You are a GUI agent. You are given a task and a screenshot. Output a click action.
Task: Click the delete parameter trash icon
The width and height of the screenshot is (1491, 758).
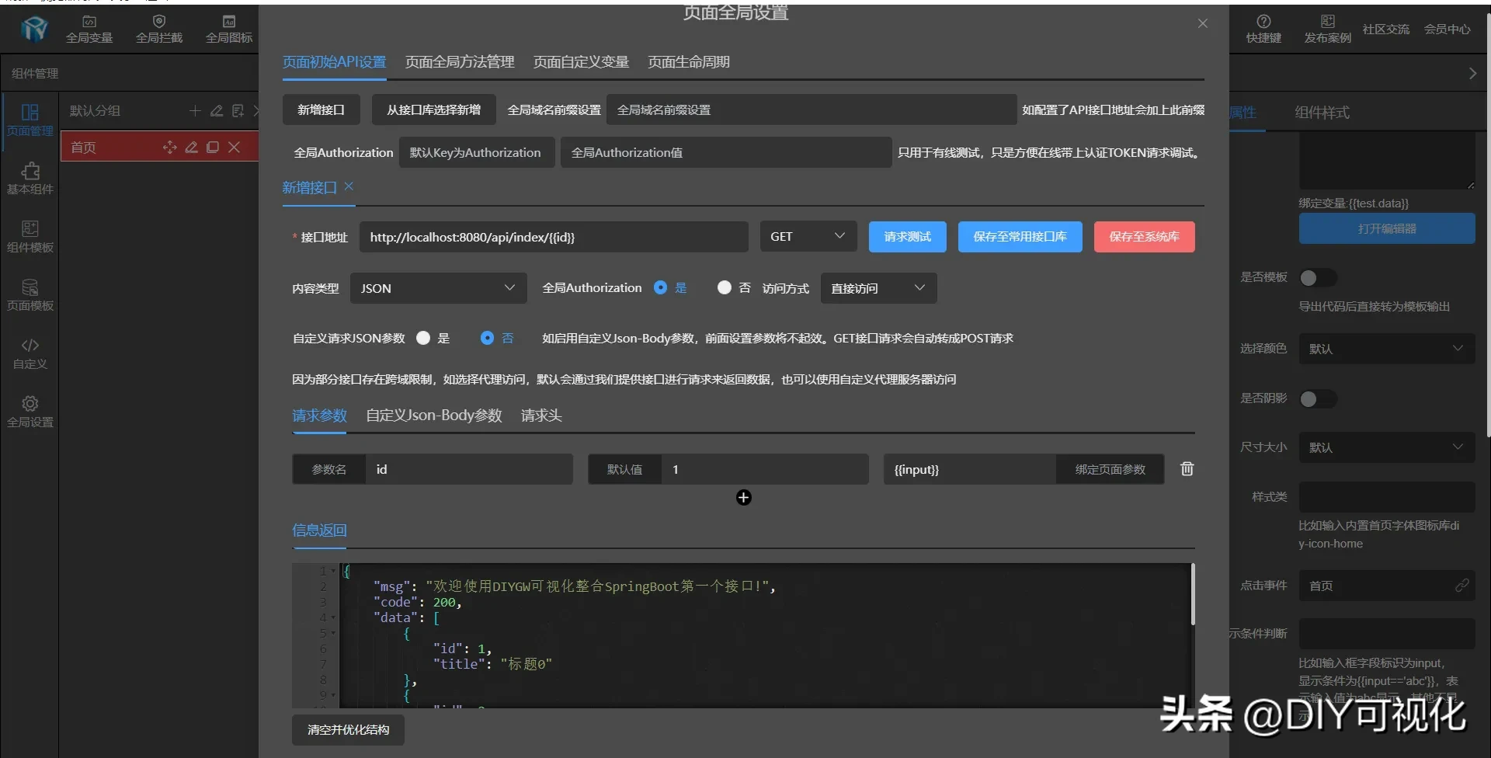pos(1187,469)
